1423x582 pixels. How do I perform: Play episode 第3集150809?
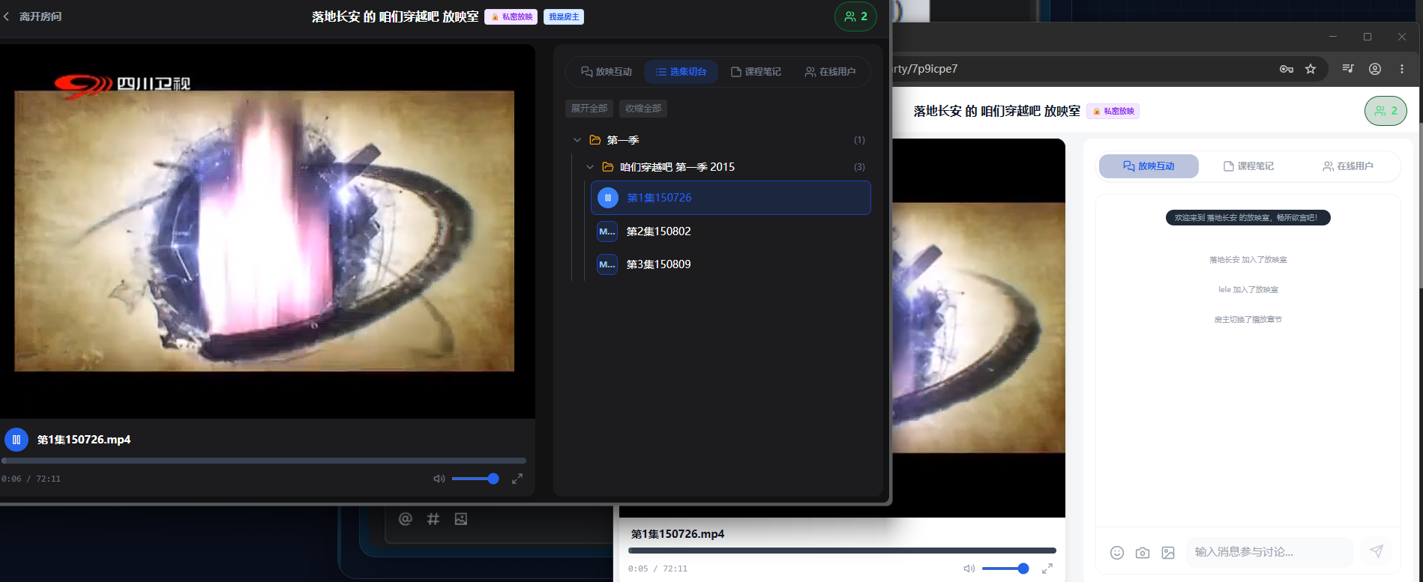731,264
